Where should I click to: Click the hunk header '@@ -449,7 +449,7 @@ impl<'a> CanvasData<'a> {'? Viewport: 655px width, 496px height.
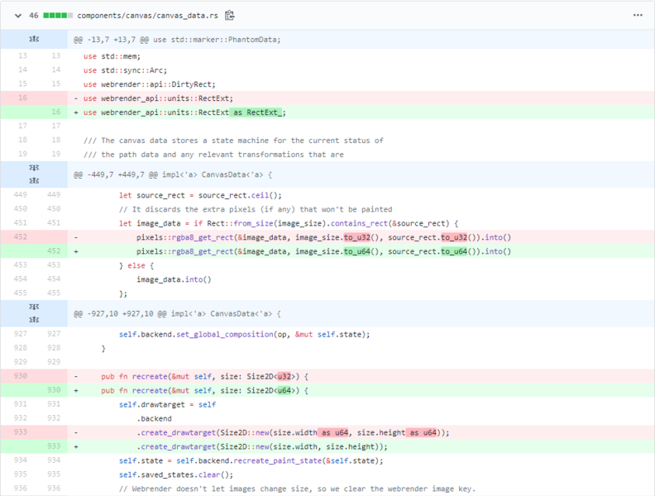coord(173,174)
